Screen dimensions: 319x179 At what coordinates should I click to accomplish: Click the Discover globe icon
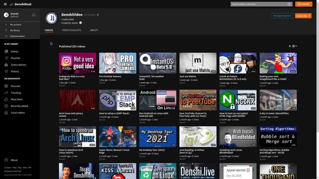click(6, 86)
